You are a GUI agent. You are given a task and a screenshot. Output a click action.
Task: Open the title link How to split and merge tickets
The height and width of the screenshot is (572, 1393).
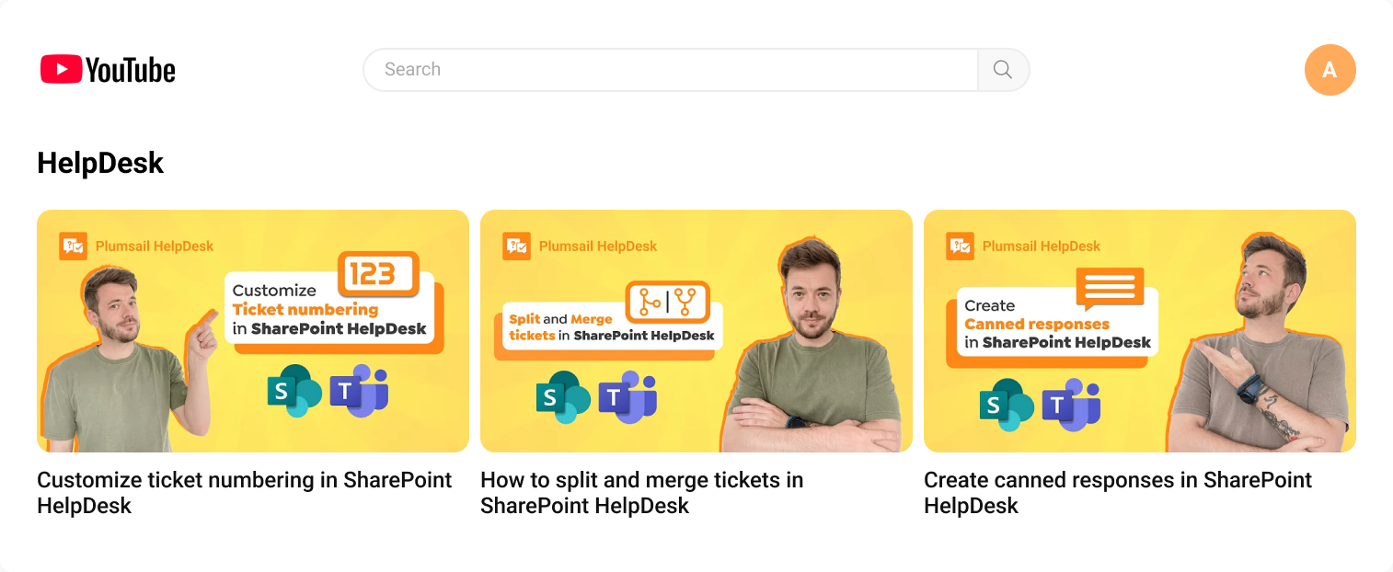click(641, 493)
